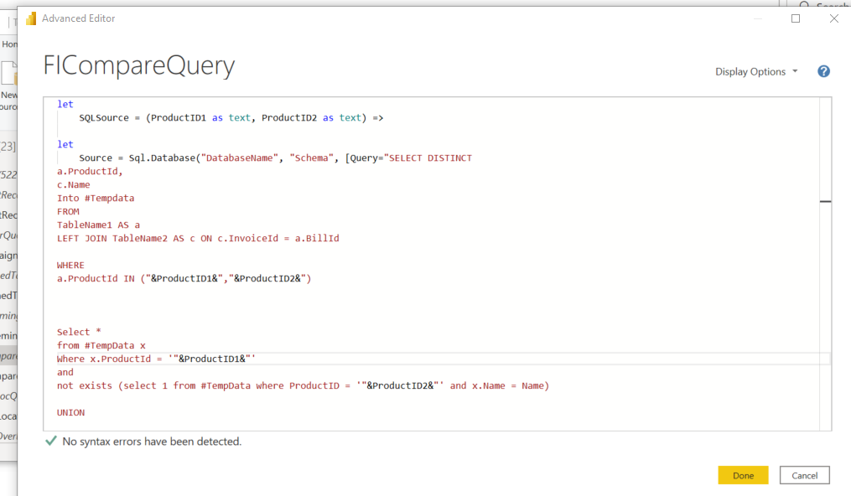Click the 'from #TempData x' line
The height and width of the screenshot is (496, 851).
coord(101,345)
